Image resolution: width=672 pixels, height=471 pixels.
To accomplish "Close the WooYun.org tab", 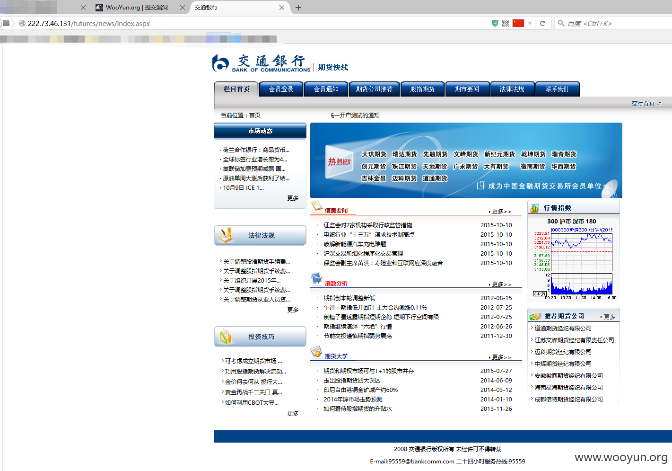I will pyautogui.click(x=183, y=8).
